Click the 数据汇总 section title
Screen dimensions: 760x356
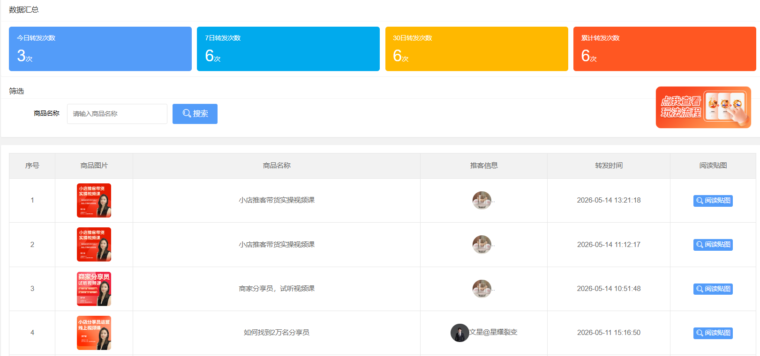tap(23, 10)
